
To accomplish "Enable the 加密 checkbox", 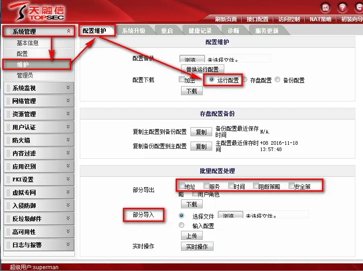I will pyautogui.click(x=182, y=79).
